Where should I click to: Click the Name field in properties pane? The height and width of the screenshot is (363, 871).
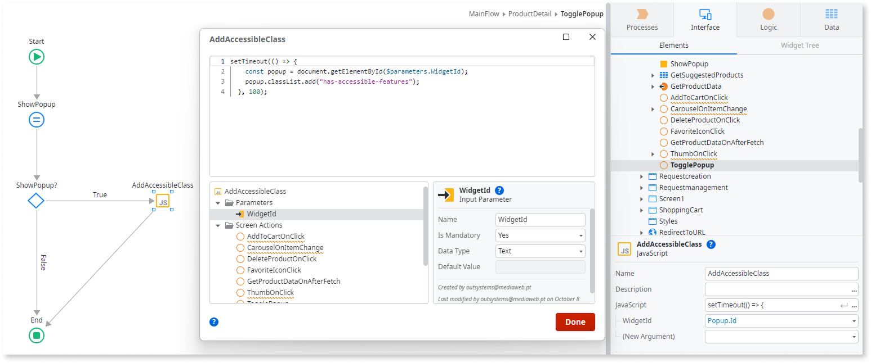click(781, 274)
